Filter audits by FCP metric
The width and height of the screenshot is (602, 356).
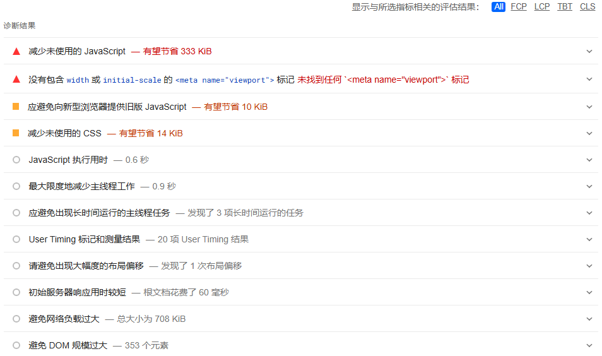point(519,7)
